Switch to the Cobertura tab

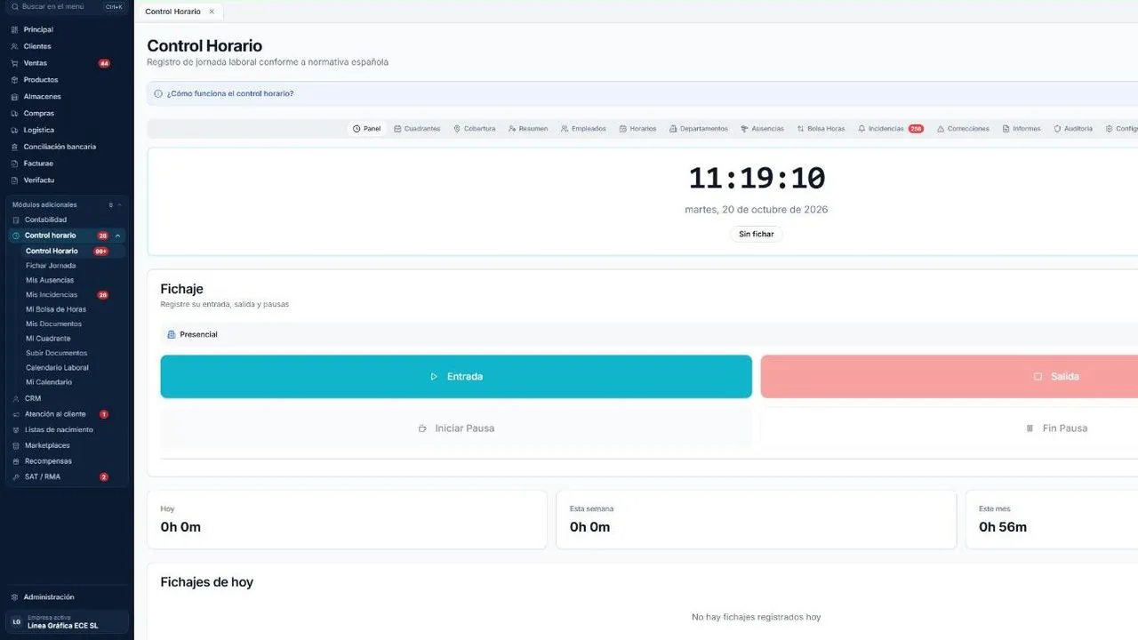475,129
